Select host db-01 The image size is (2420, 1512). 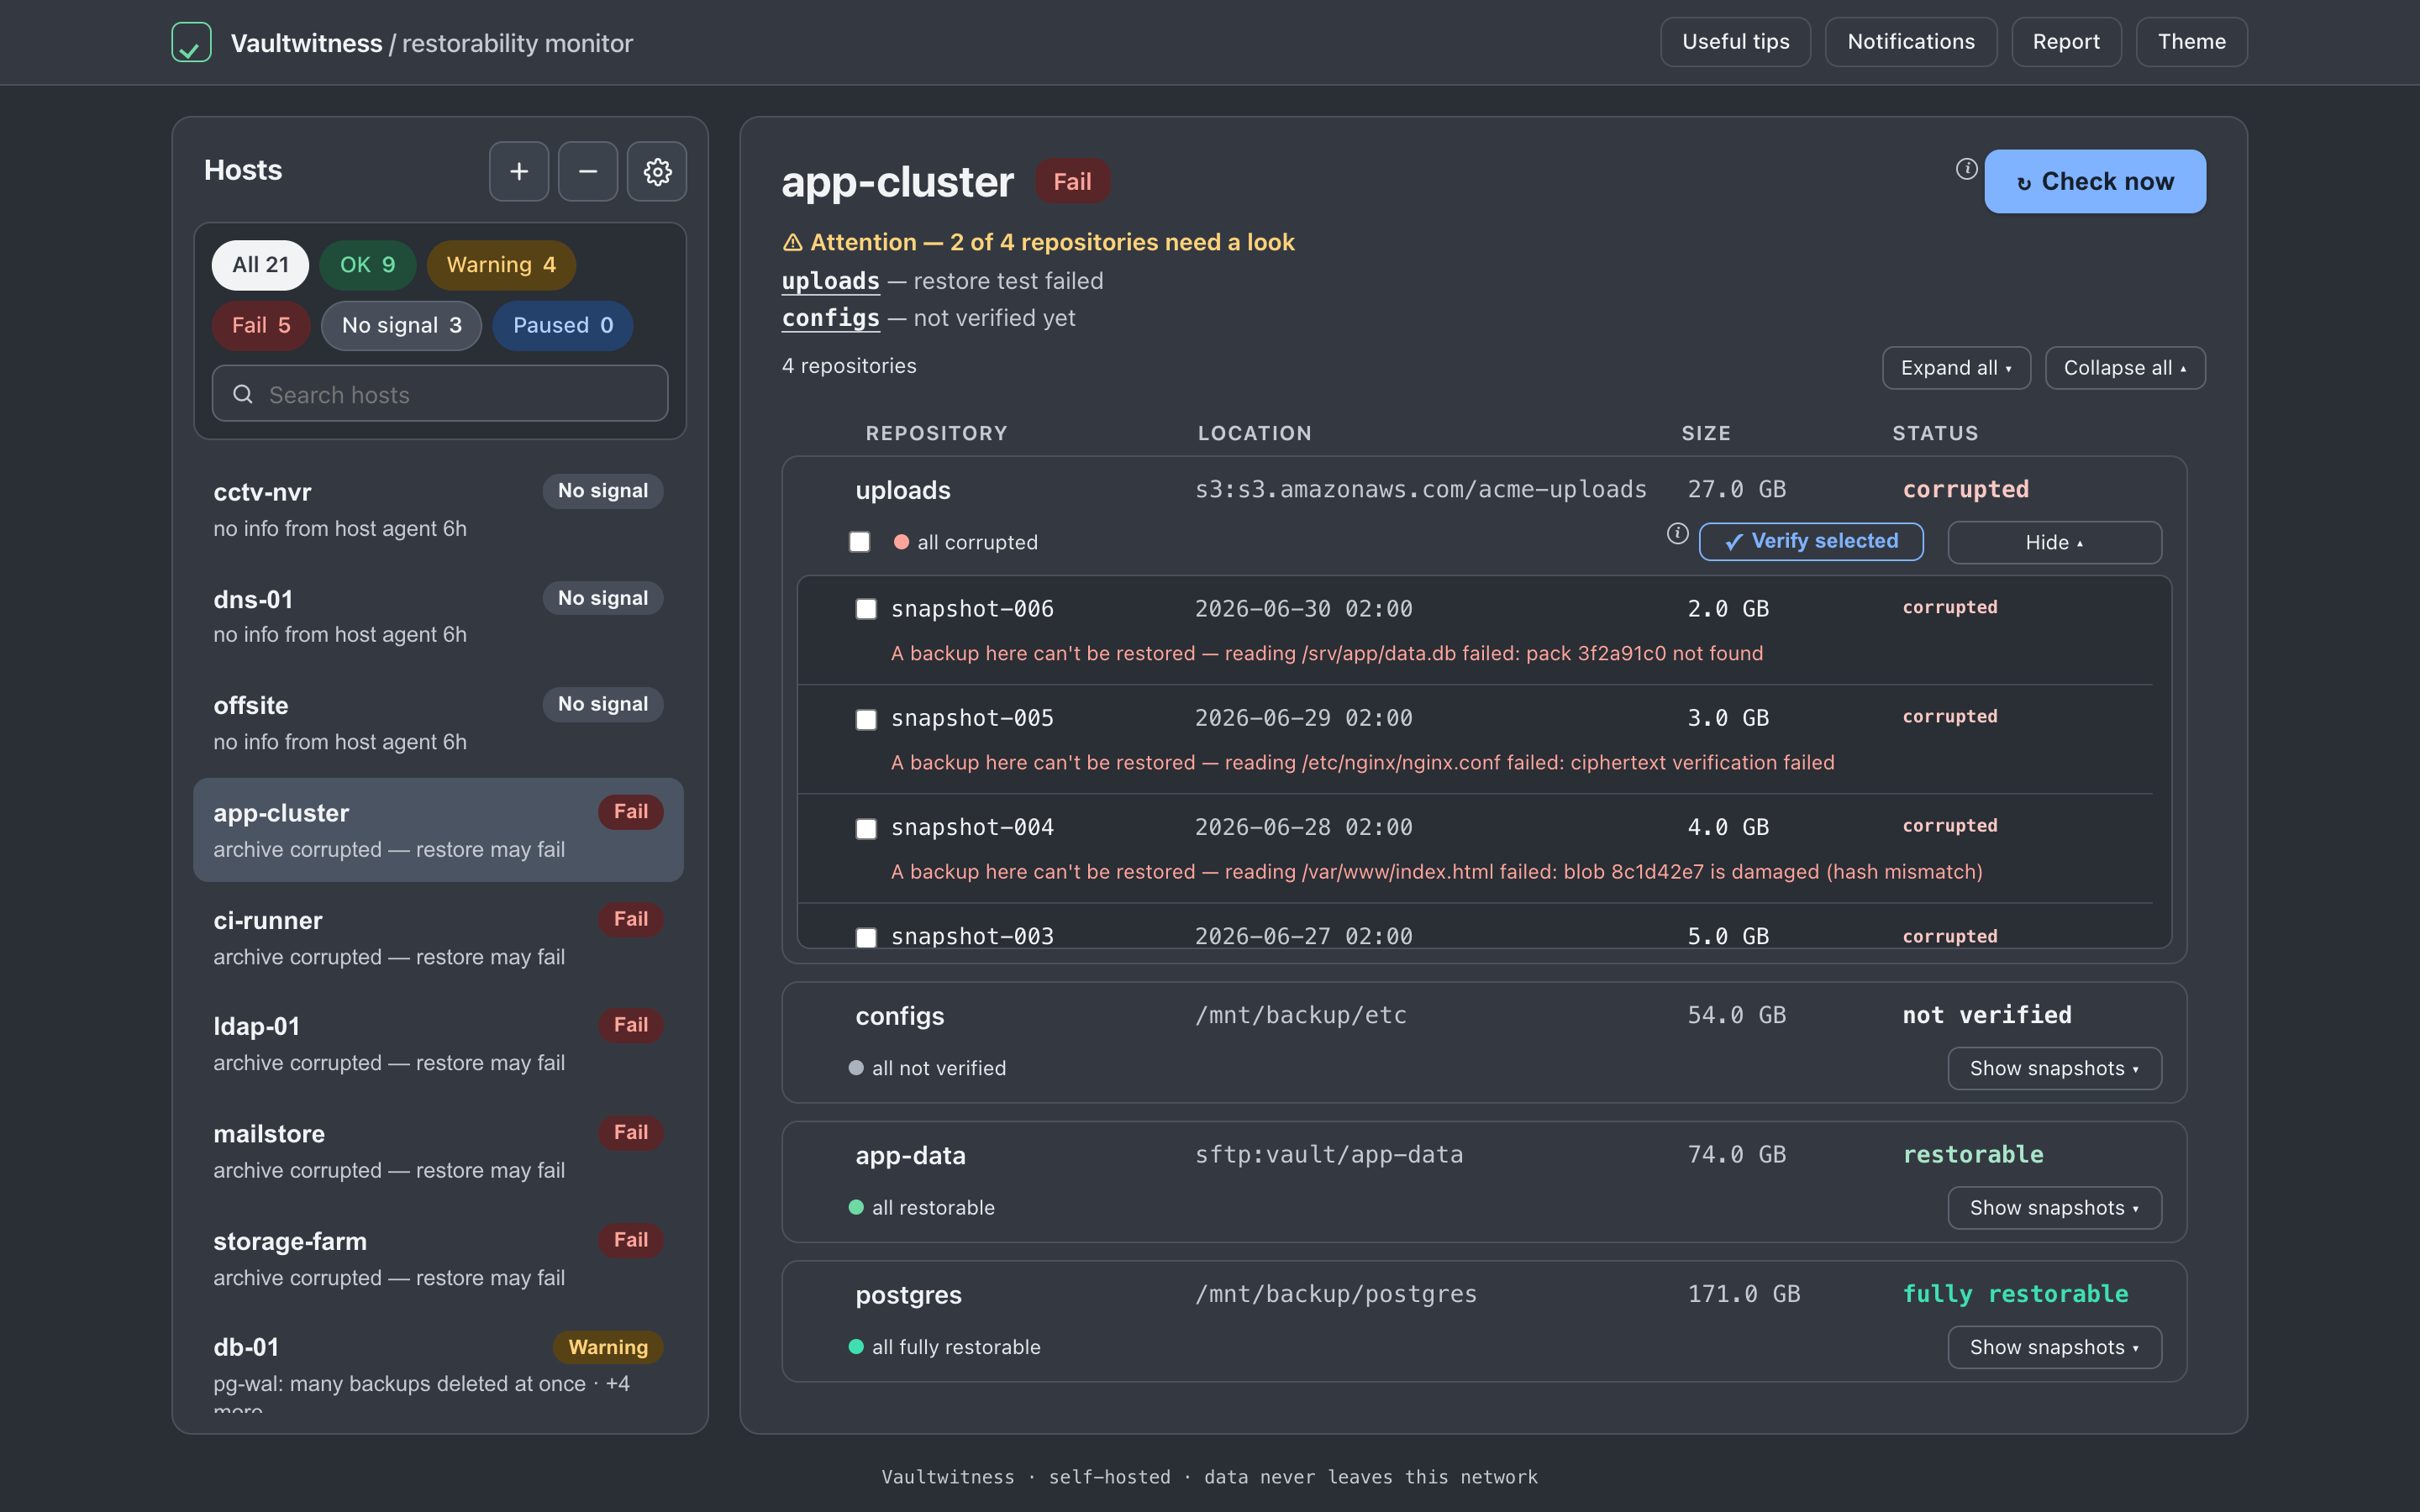(438, 1365)
